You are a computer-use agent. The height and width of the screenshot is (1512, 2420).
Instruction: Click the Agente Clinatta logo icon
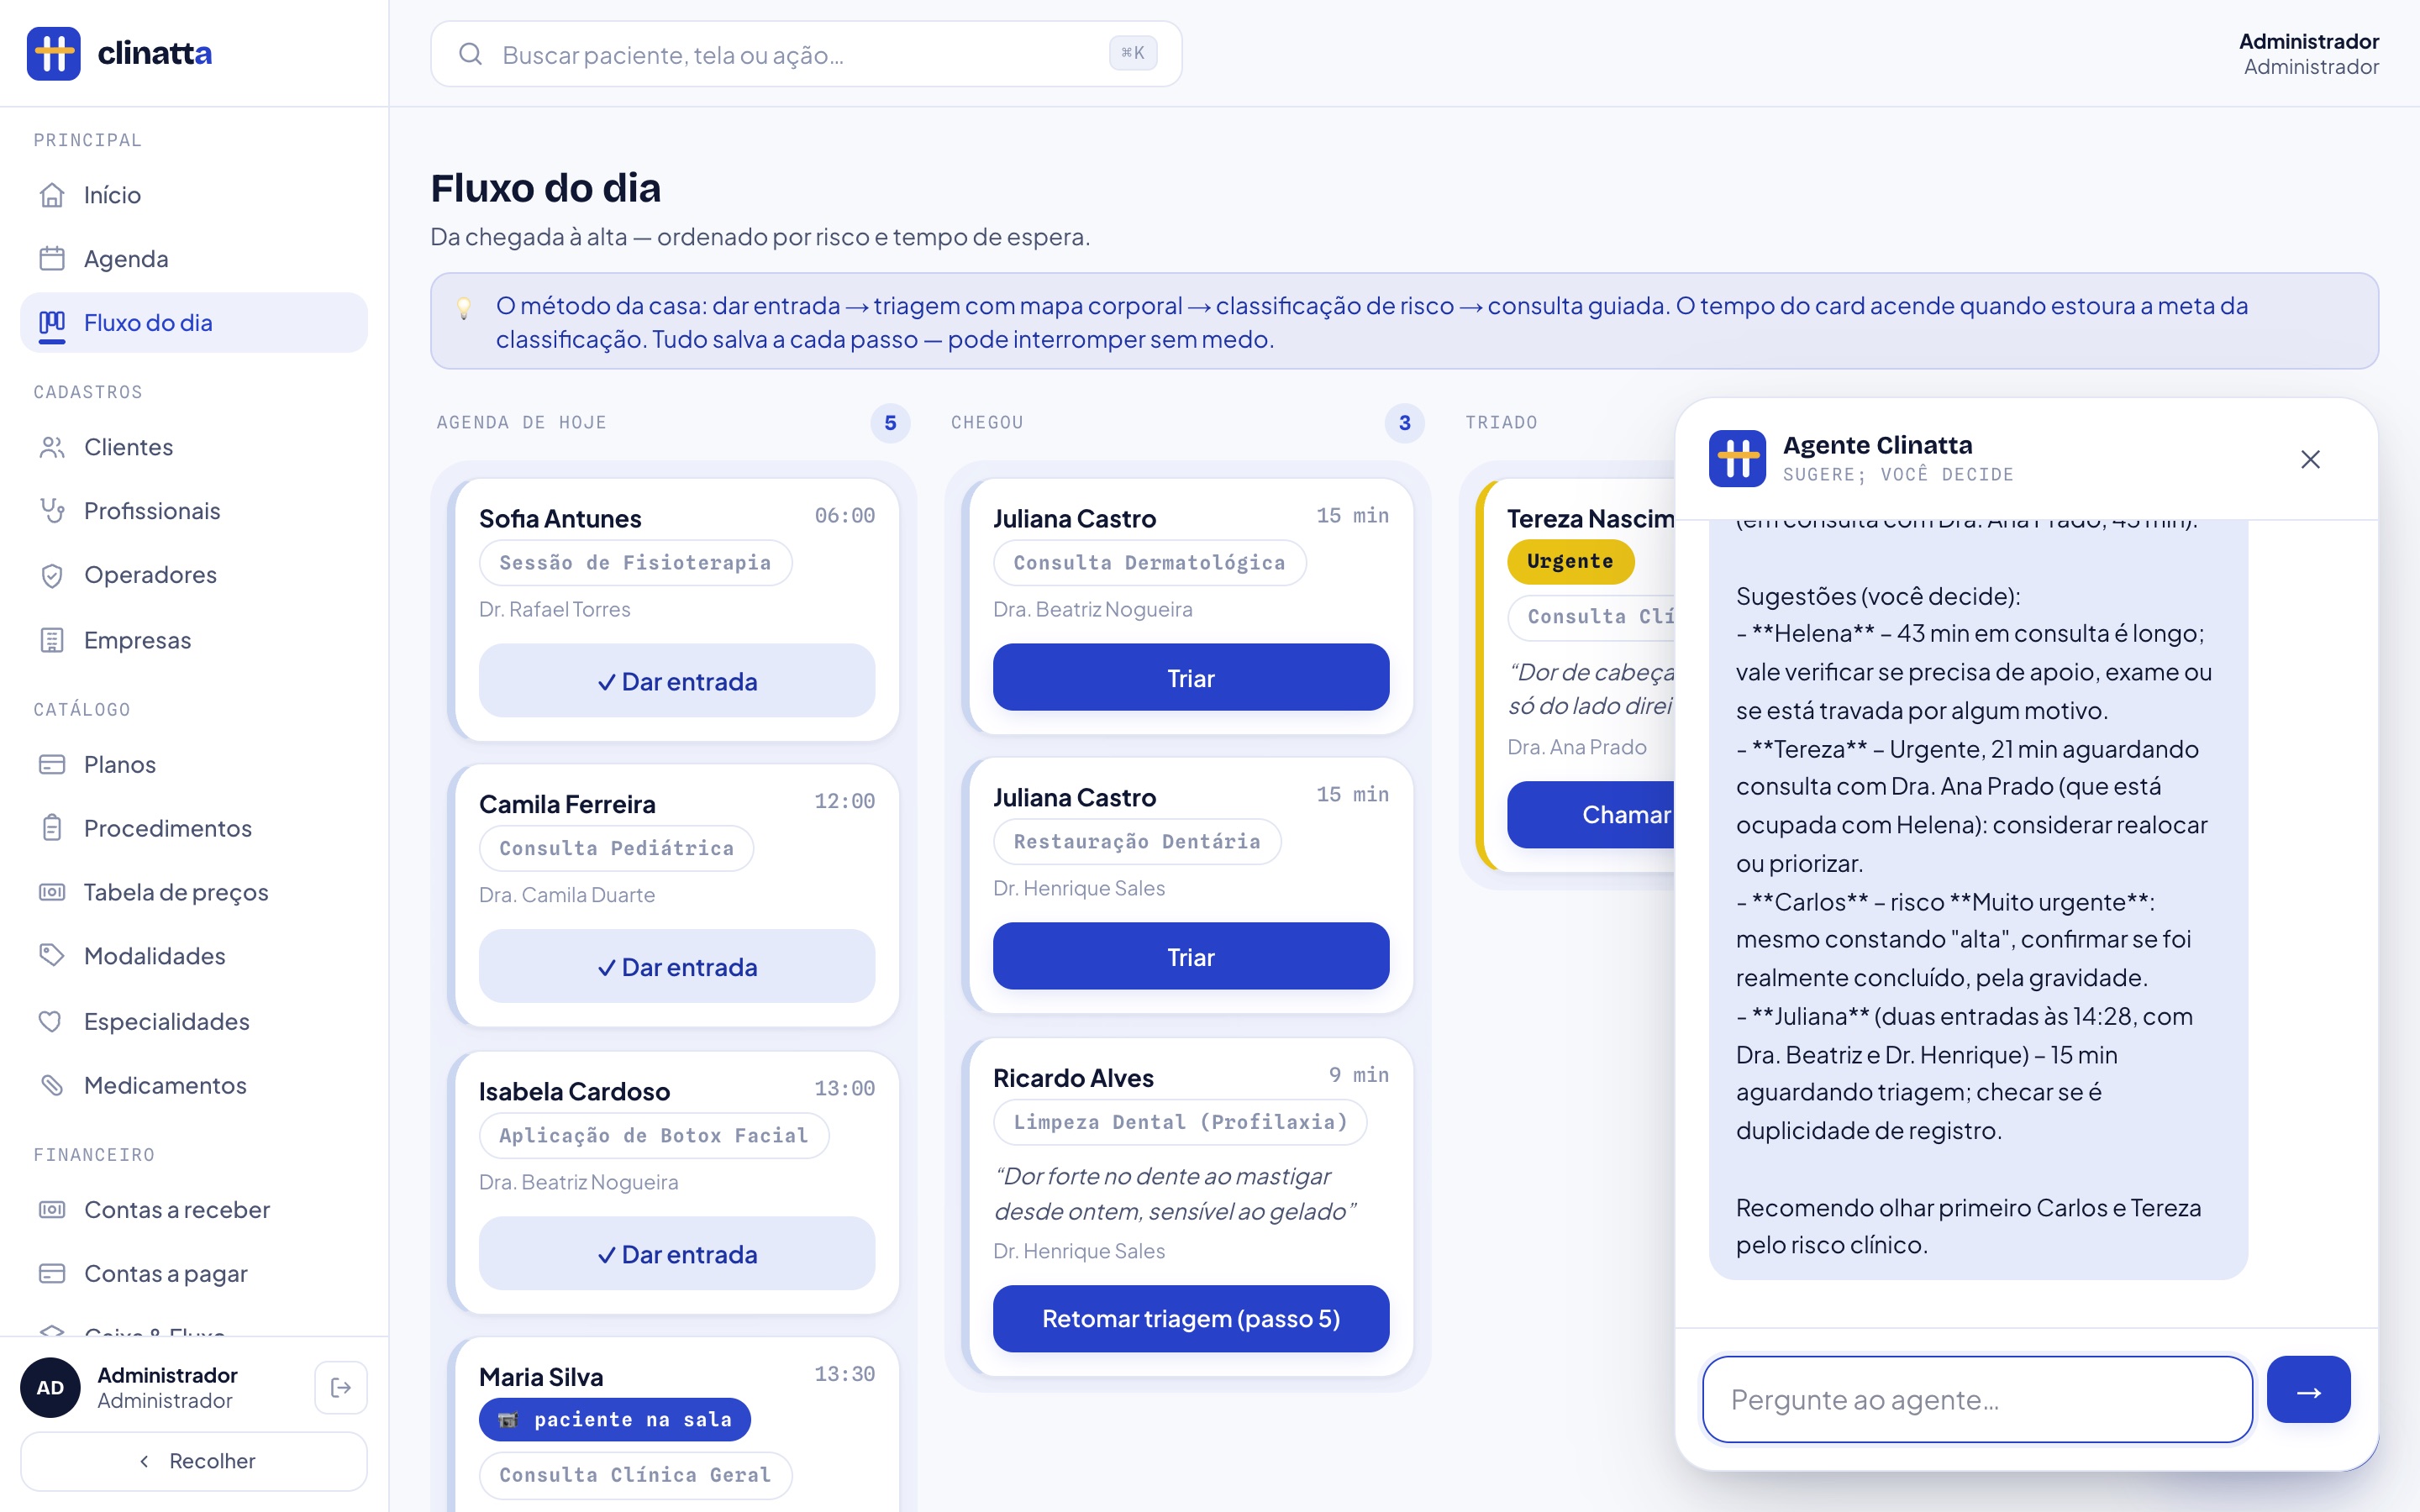click(1737, 458)
